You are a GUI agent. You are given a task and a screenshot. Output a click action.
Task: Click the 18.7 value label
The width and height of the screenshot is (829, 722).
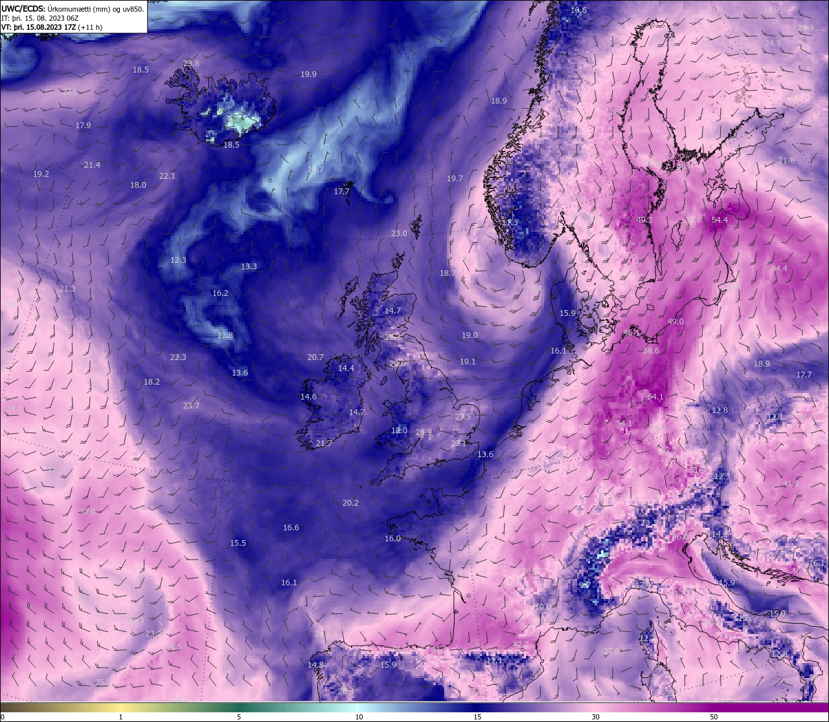(448, 273)
